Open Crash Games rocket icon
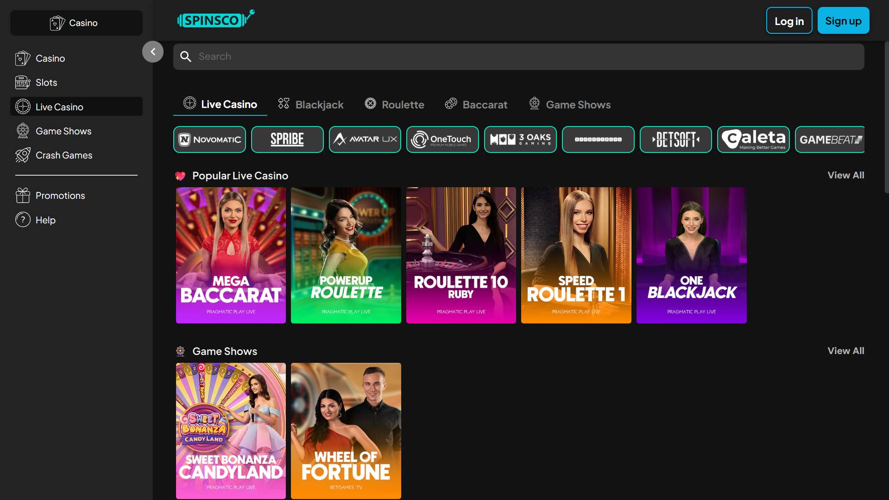 [22, 155]
